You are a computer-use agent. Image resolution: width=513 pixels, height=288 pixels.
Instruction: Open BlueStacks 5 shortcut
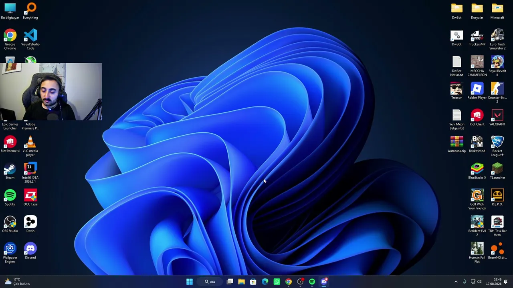477,171
